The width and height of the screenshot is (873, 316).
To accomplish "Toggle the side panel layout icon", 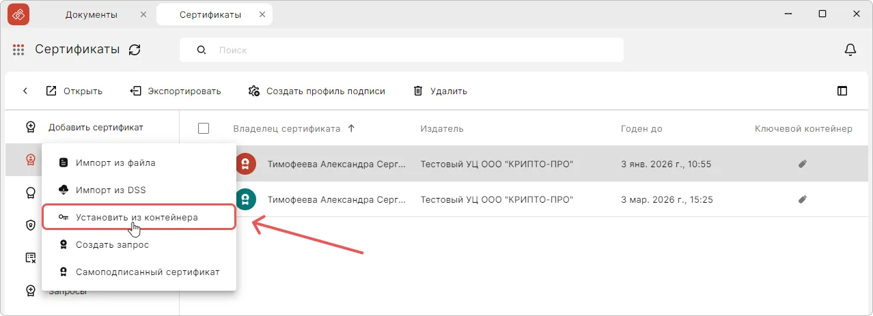I will pyautogui.click(x=842, y=91).
